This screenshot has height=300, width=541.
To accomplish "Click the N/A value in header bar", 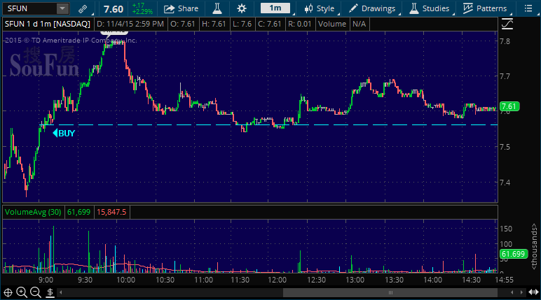I will [359, 24].
